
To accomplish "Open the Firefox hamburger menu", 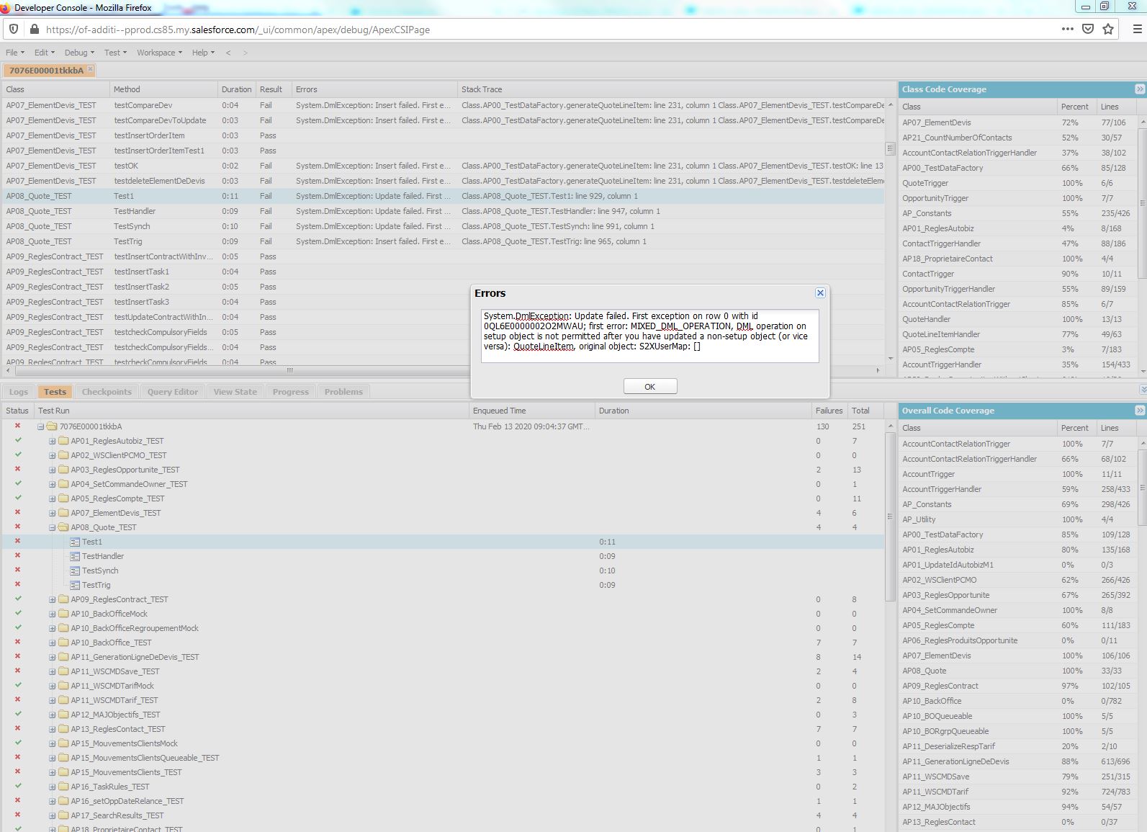I will coord(1137,30).
